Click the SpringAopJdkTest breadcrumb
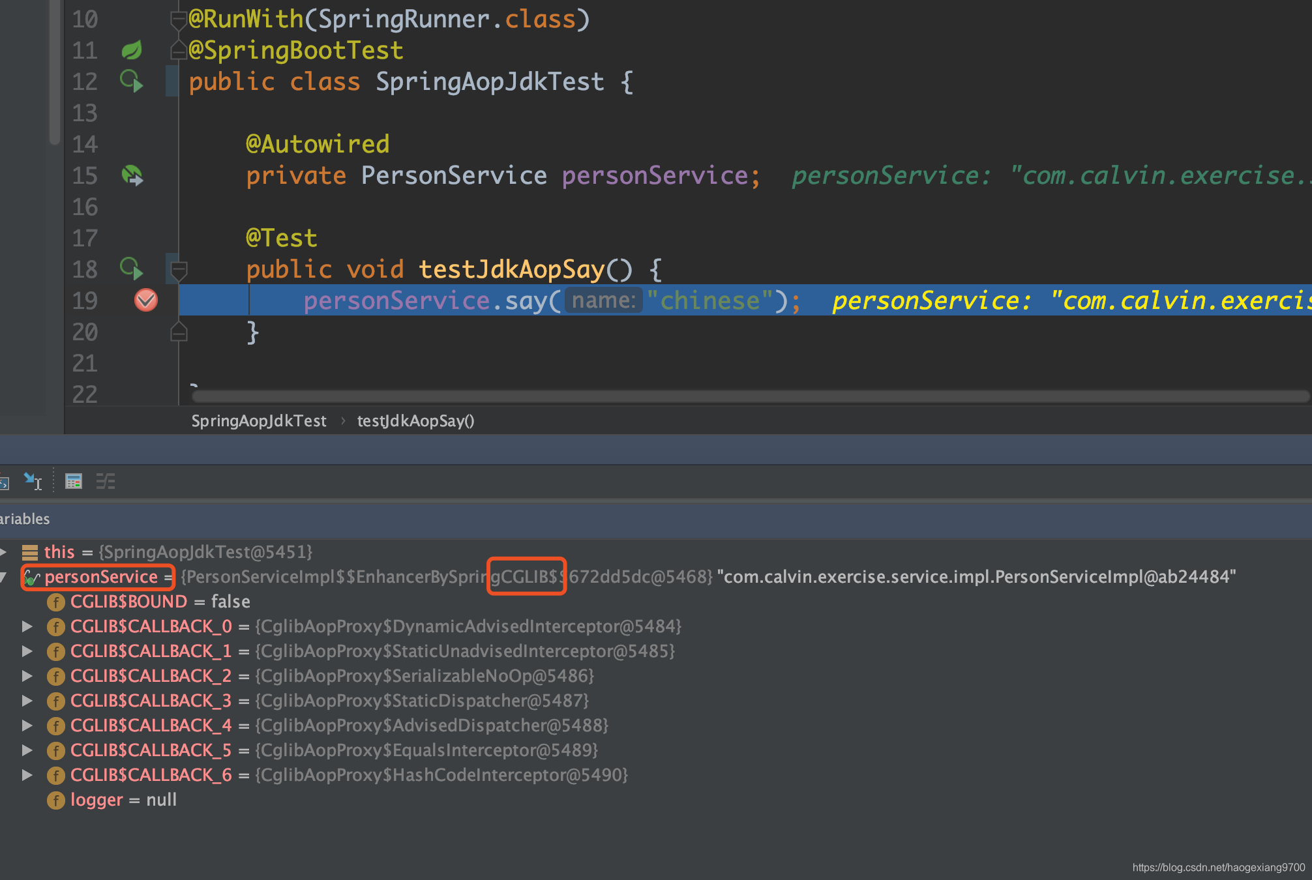This screenshot has width=1312, height=880. (259, 421)
